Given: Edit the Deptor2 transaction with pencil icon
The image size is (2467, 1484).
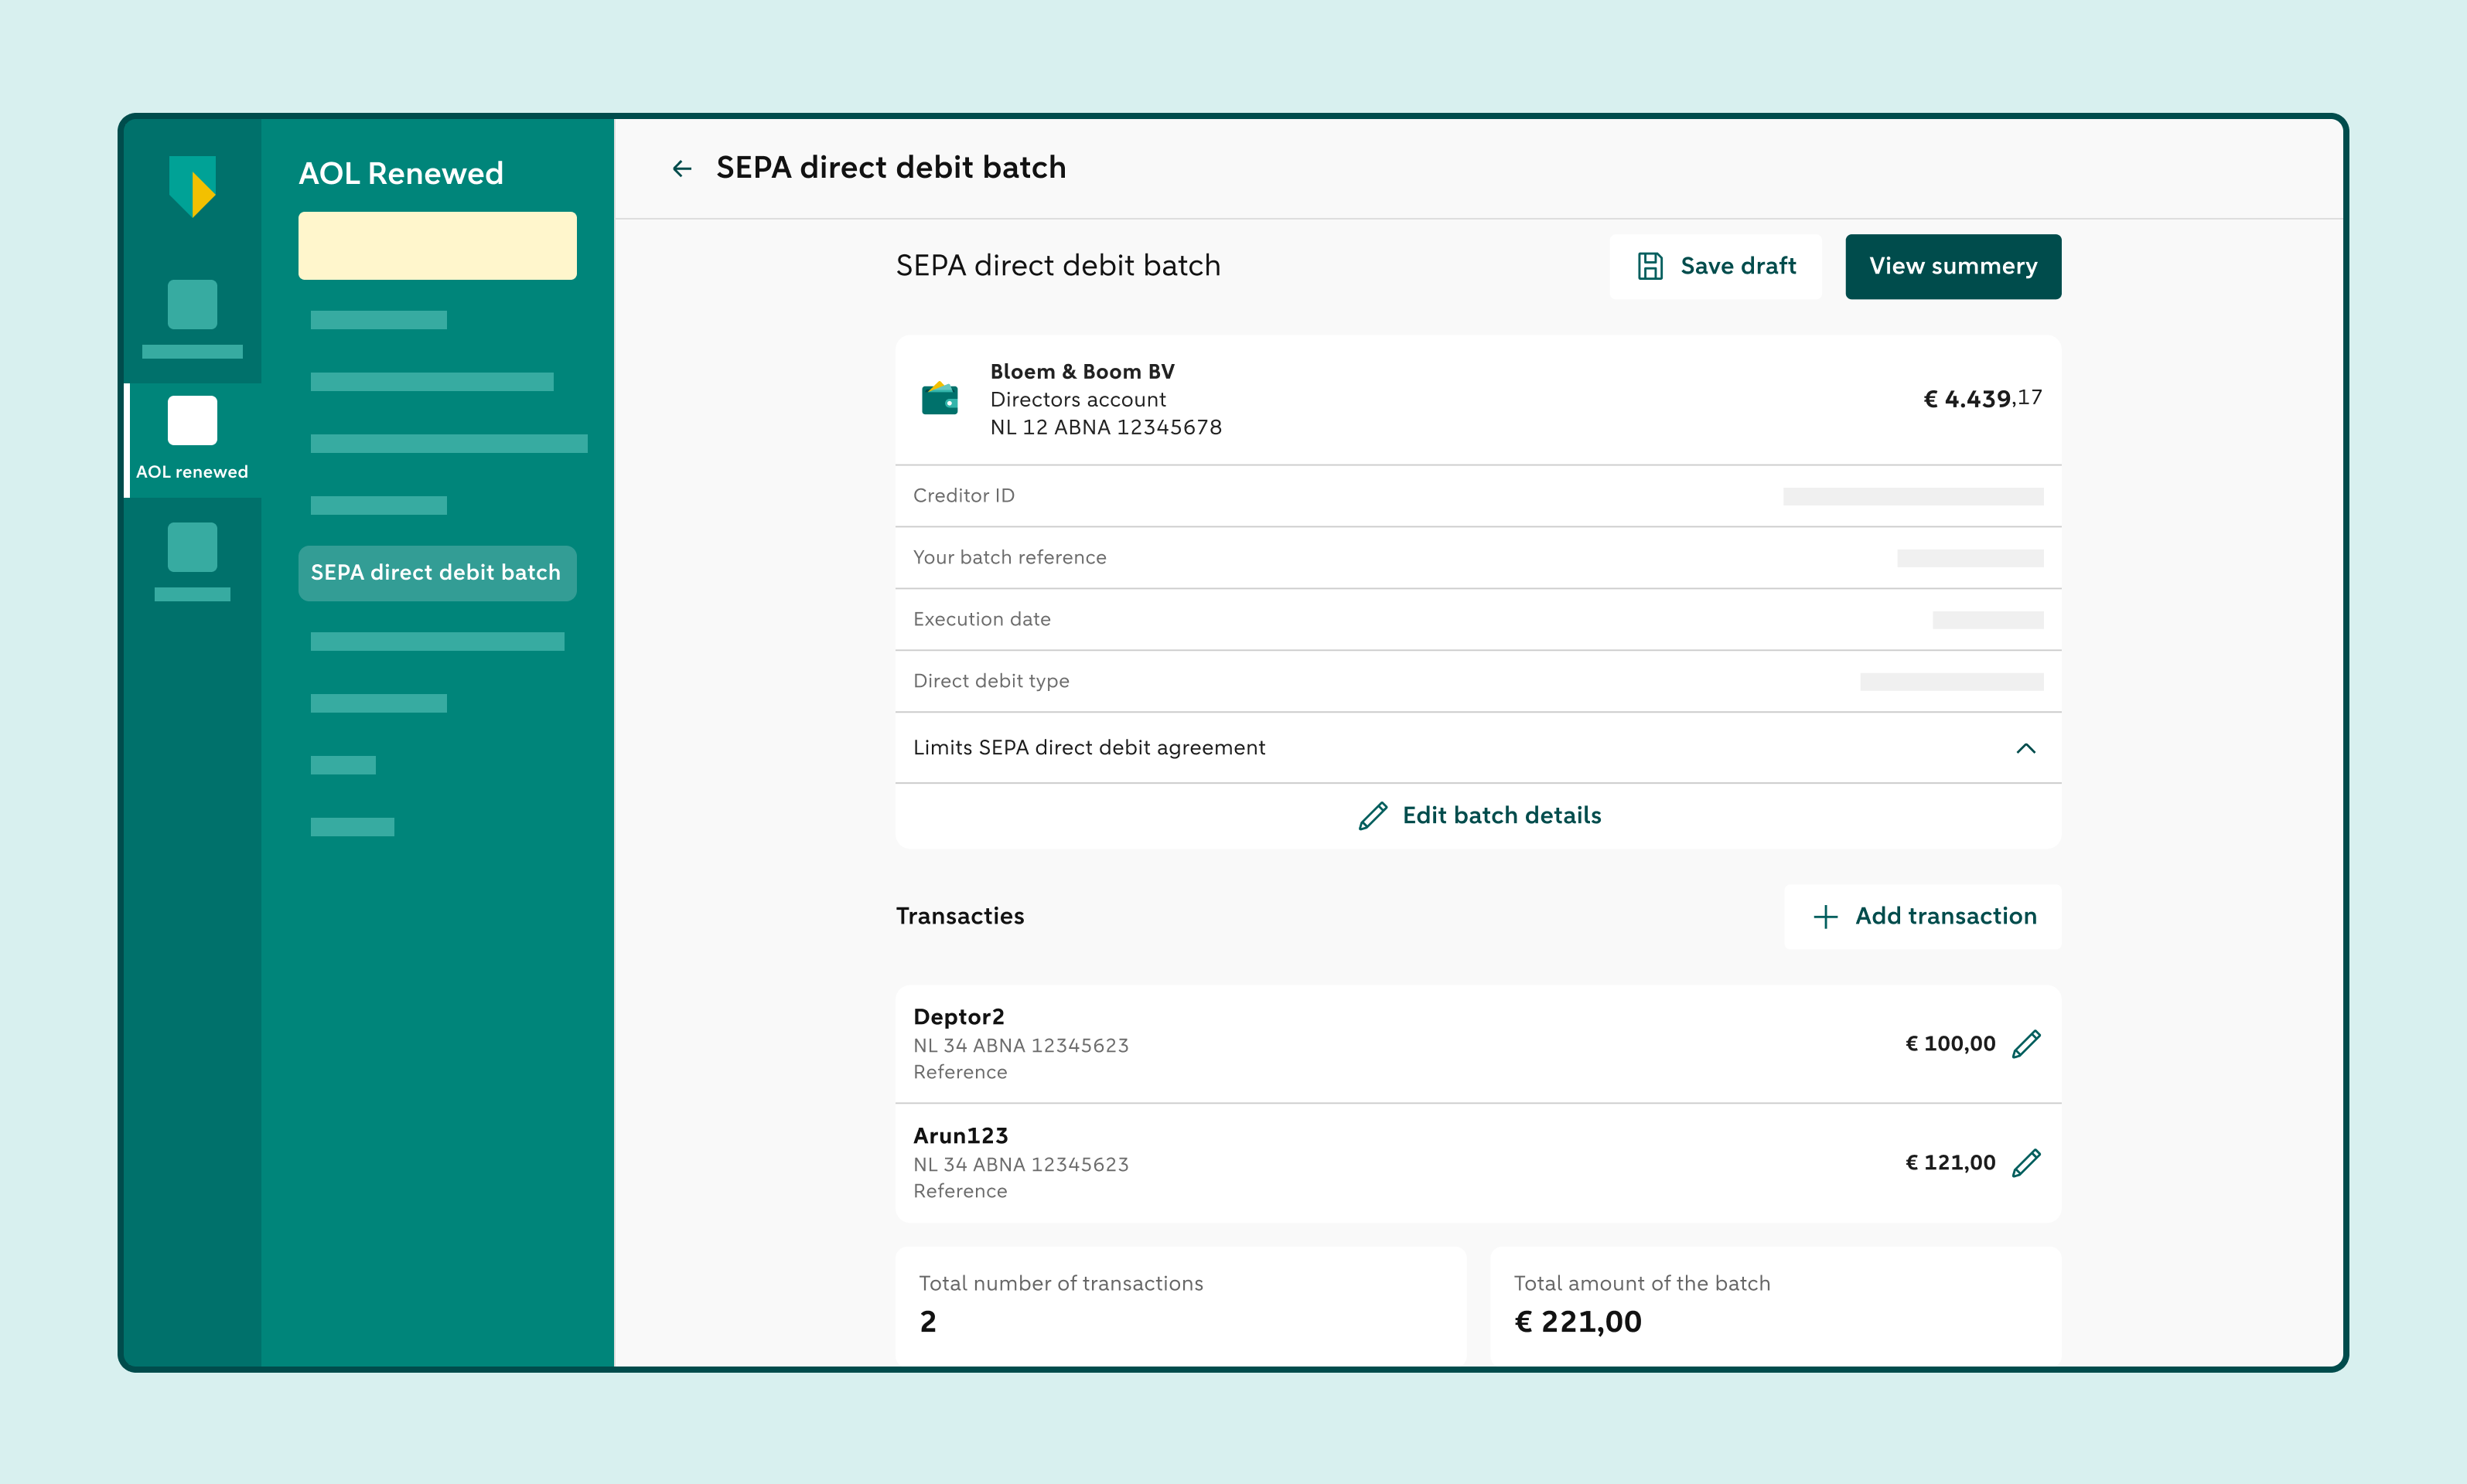Looking at the screenshot, I should click(2026, 1044).
